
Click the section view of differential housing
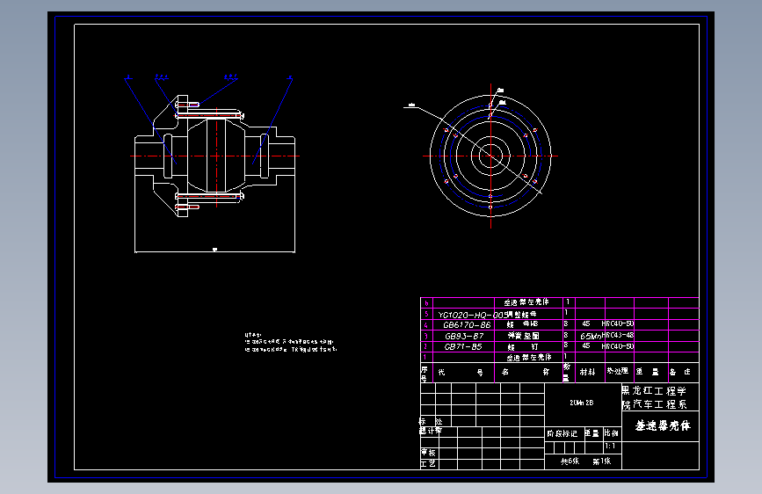[214, 156]
